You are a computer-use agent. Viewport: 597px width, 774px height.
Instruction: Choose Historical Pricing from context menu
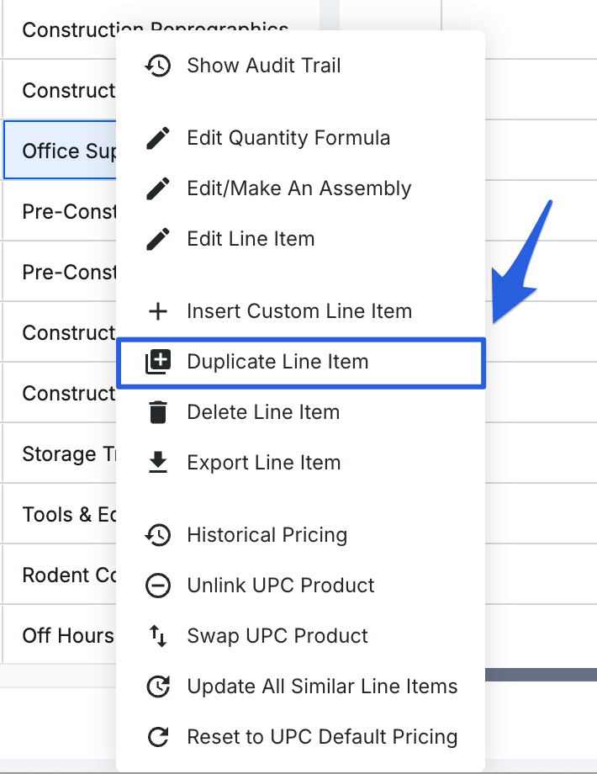point(267,535)
